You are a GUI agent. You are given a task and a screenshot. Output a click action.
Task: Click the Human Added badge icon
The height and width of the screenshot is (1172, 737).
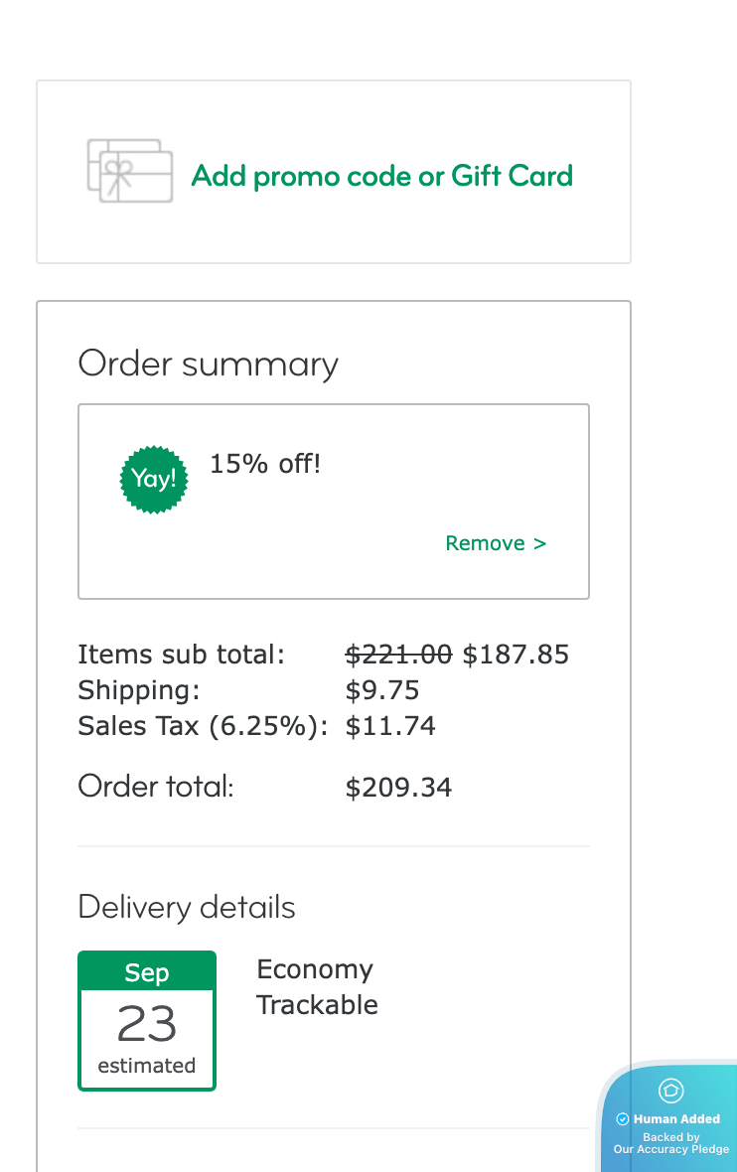(x=671, y=1091)
